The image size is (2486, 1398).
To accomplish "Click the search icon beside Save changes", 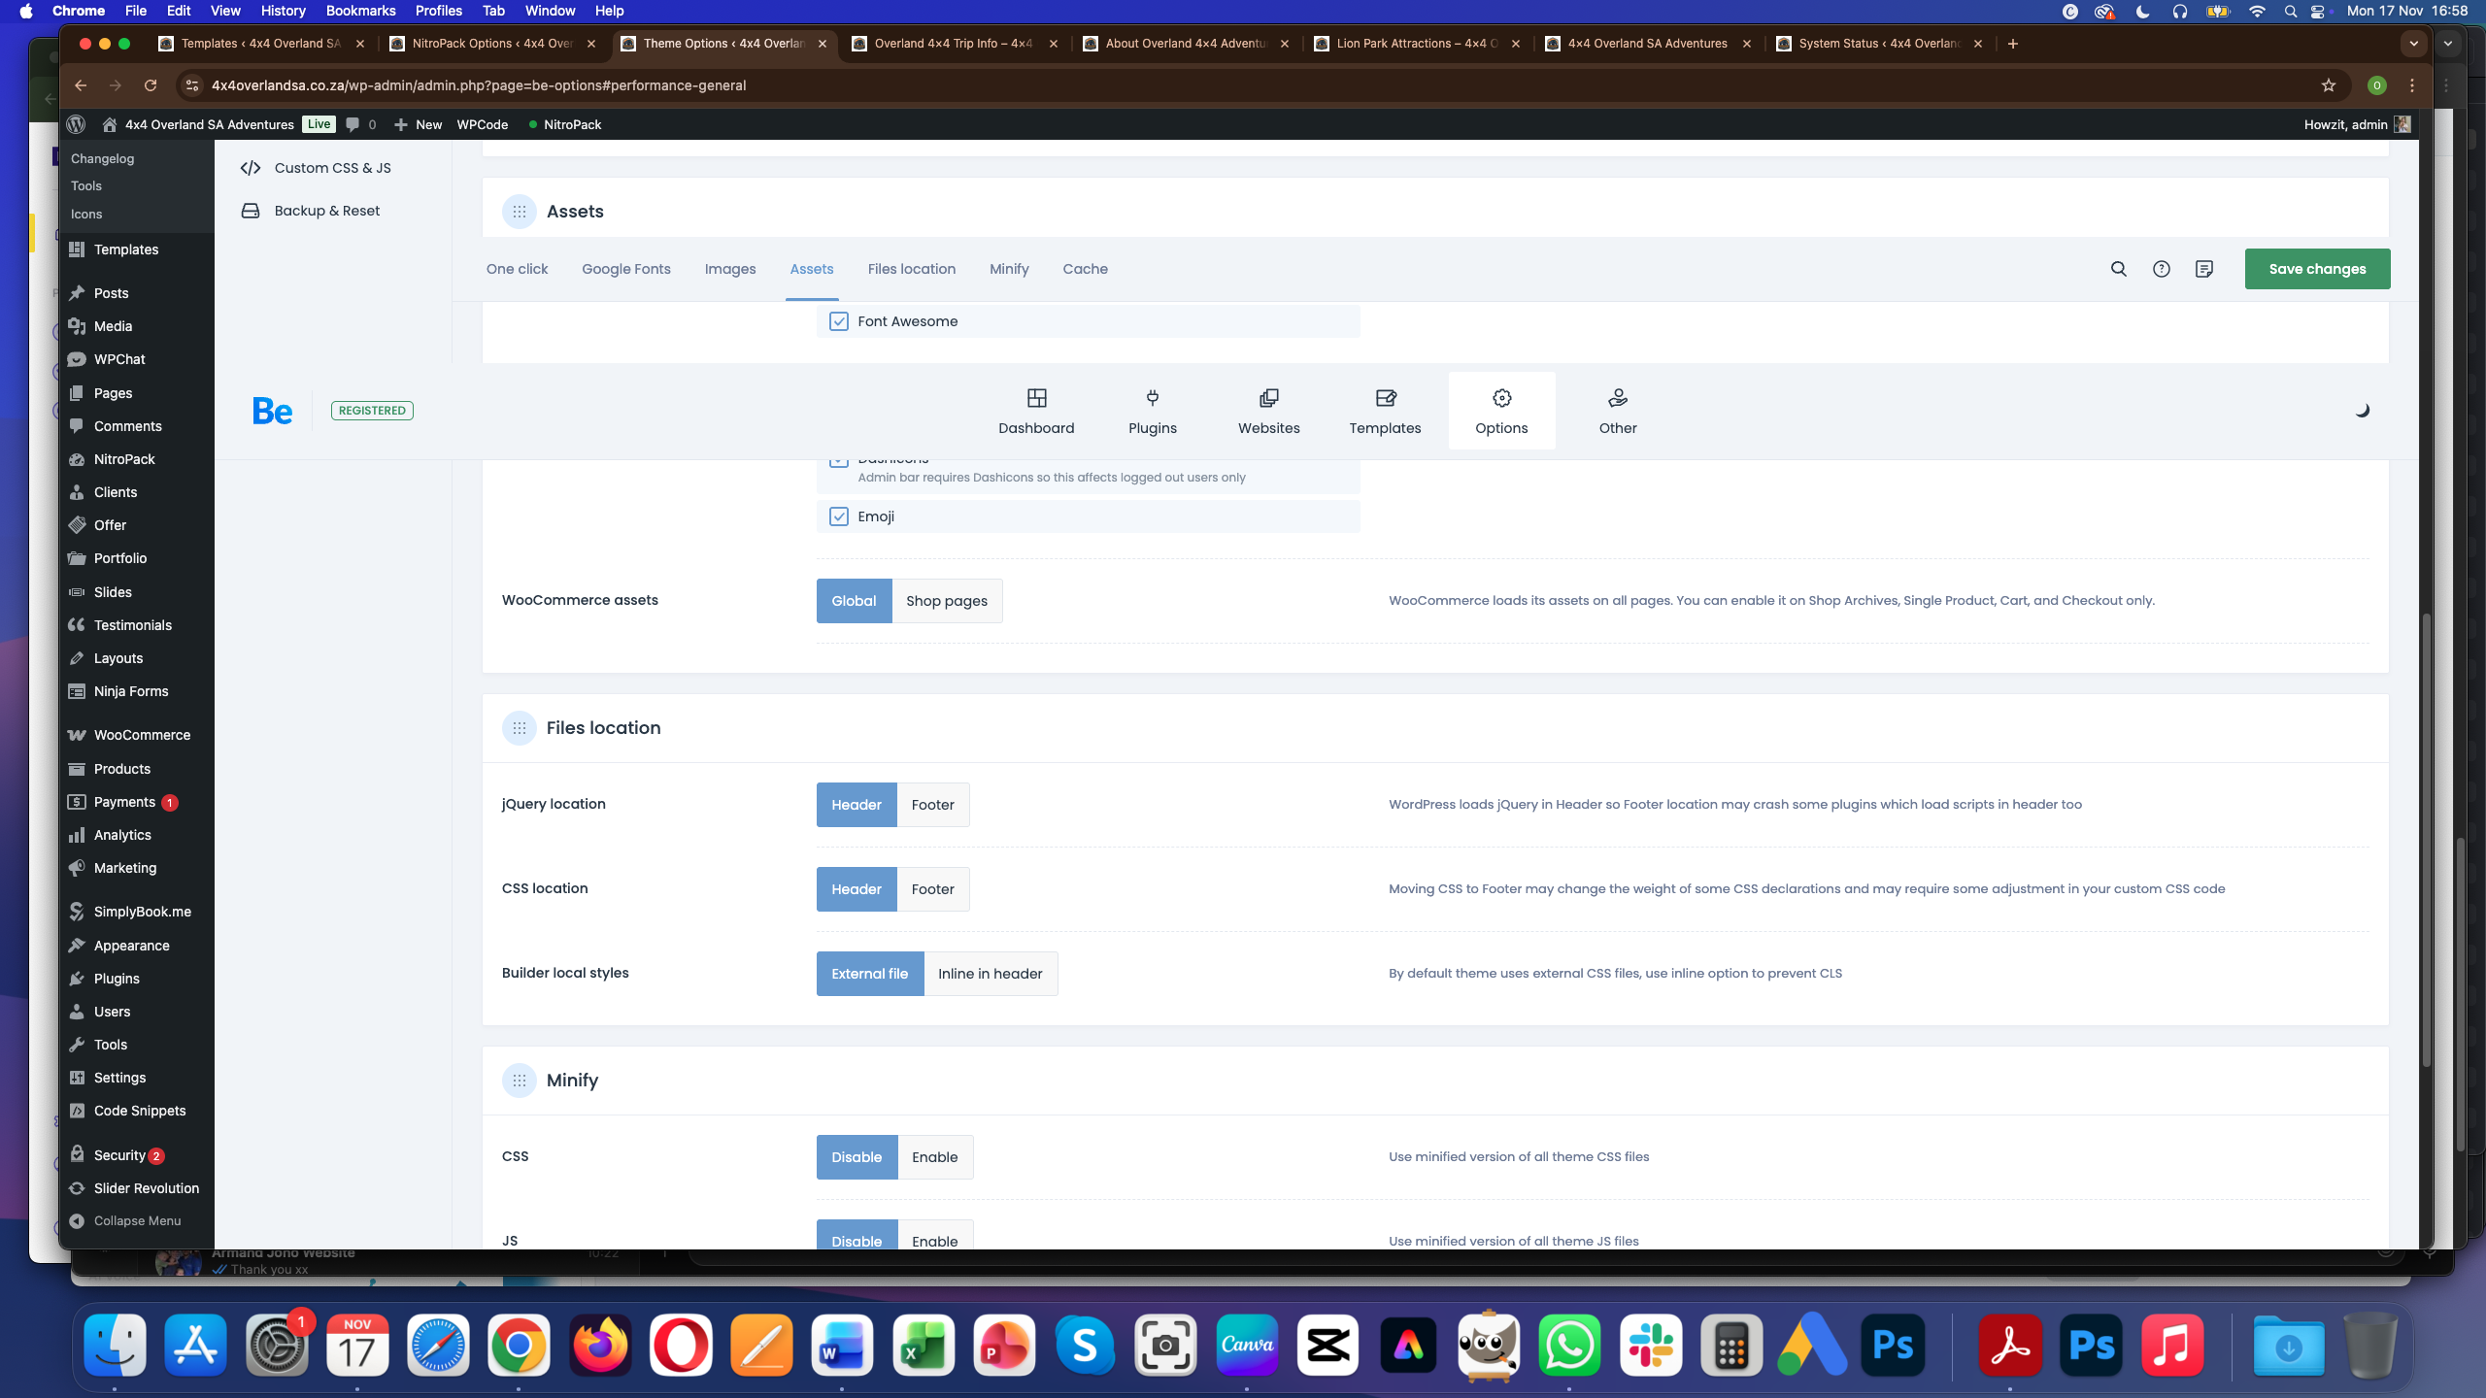I will tap(2118, 269).
